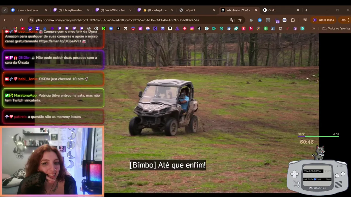Open the green plus-sign bookmark
The image size is (351, 197).
(x=265, y=28)
